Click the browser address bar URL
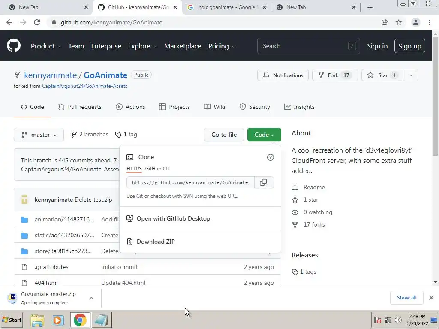The height and width of the screenshot is (329, 439). (x=111, y=22)
